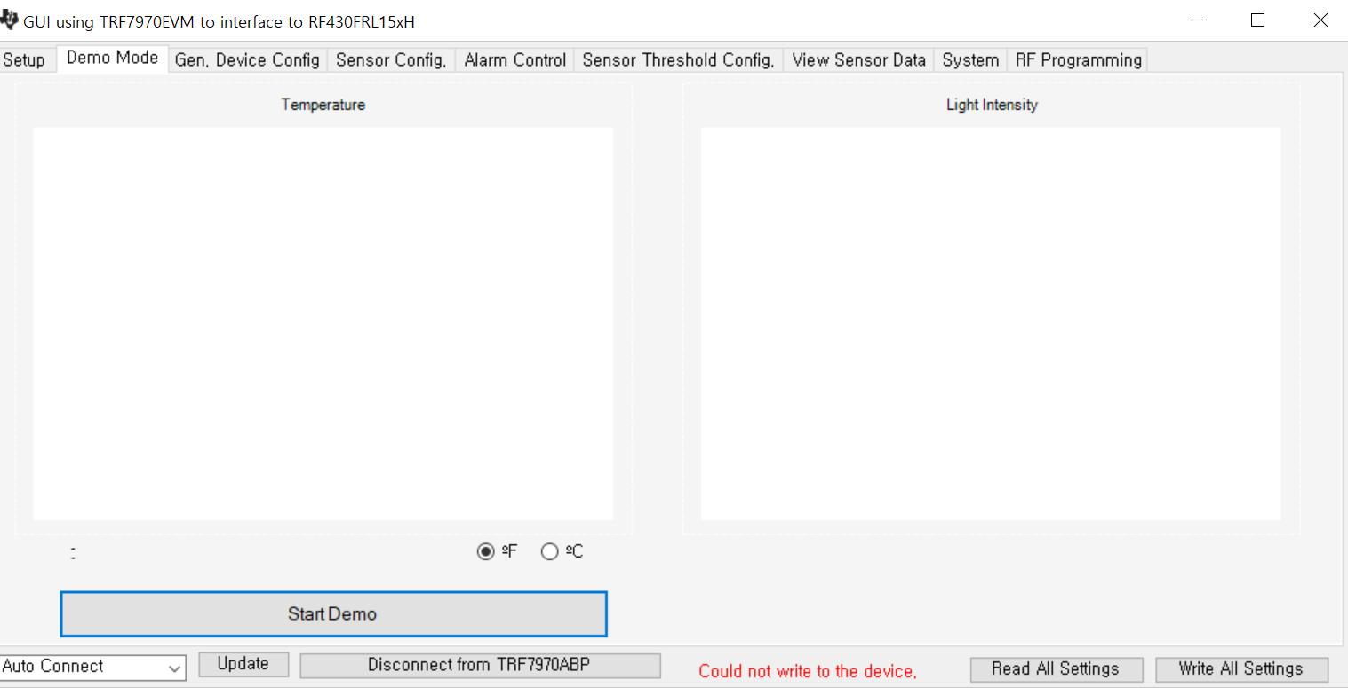Click the Start Demo button
The width and height of the screenshot is (1348, 688).
[x=333, y=614]
